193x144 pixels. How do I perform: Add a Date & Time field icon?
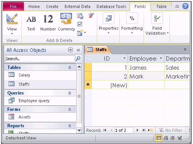80,16
